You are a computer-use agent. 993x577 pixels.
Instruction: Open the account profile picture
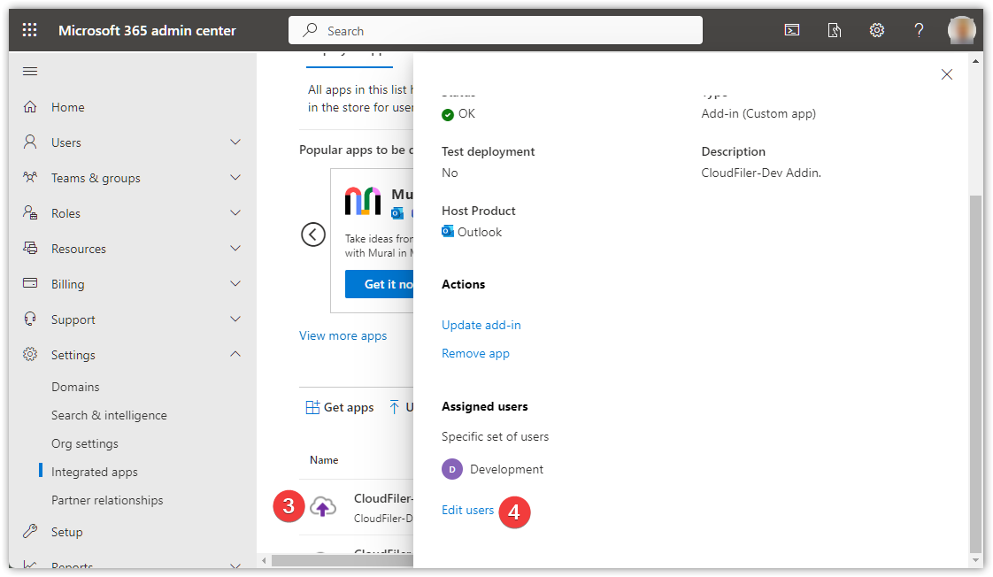pyautogui.click(x=961, y=30)
